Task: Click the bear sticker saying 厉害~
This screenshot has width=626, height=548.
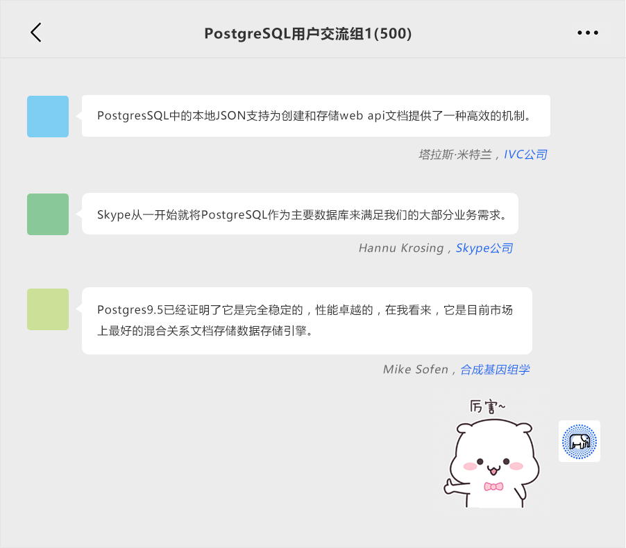Action: [491, 454]
